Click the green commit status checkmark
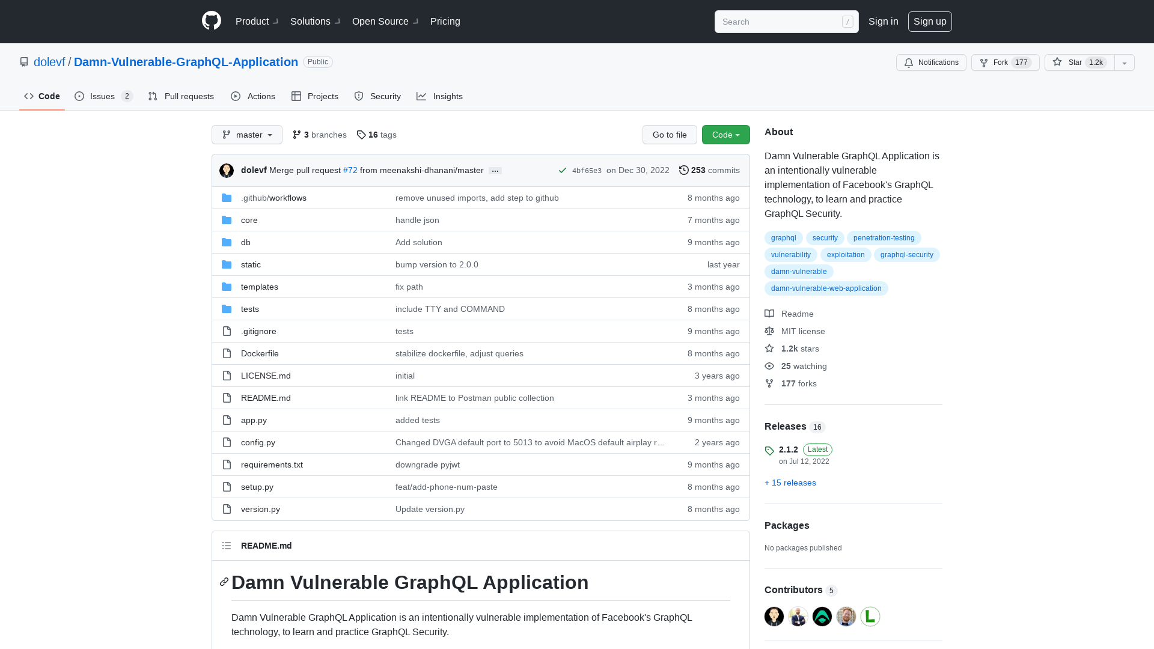The image size is (1154, 649). click(563, 171)
